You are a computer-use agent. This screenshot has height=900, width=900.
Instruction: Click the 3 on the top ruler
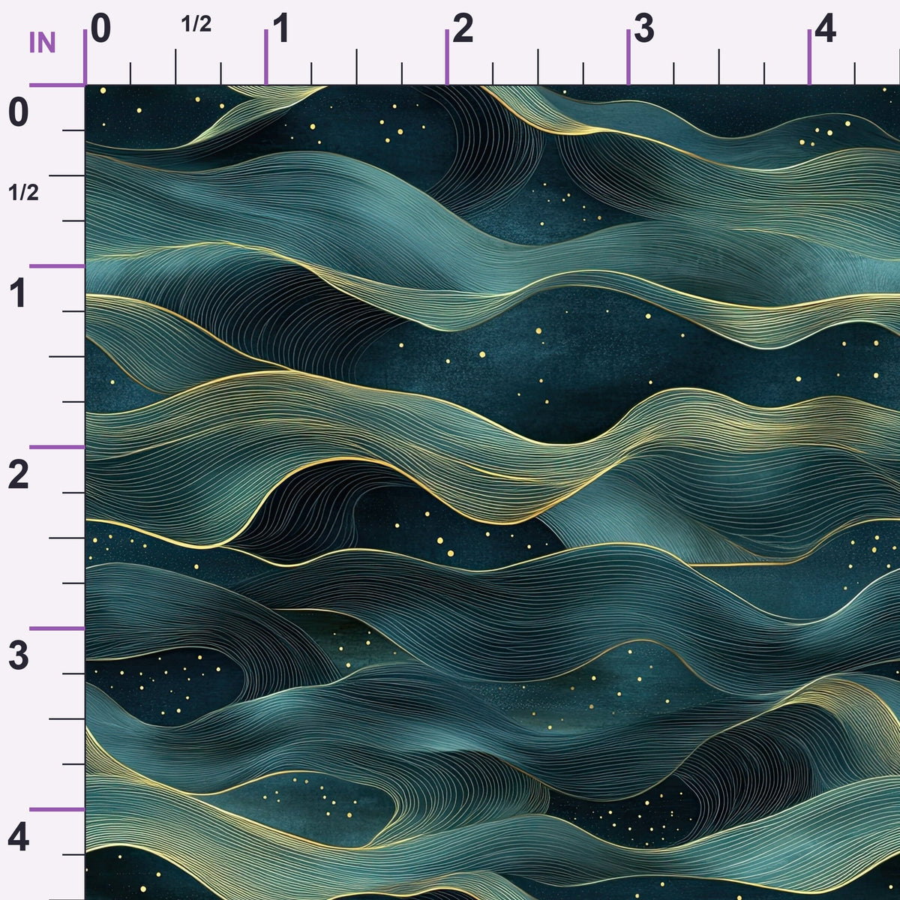644,29
